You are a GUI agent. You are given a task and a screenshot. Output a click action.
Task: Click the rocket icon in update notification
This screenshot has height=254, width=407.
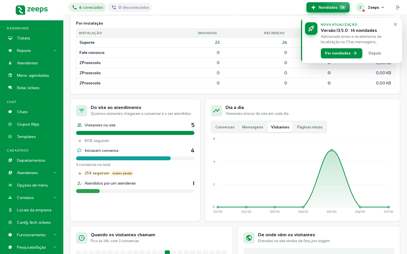click(x=311, y=29)
